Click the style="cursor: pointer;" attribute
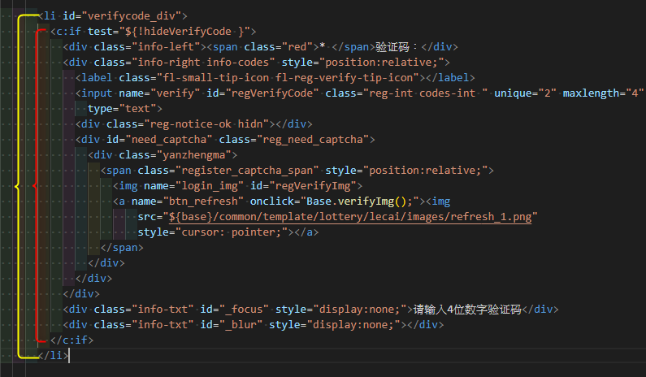Image resolution: width=646 pixels, height=377 pixels. point(213,232)
